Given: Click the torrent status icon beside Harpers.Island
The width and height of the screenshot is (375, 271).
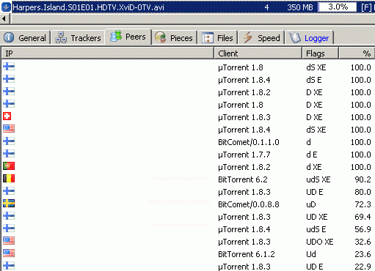Looking at the screenshot, I should 6,7.
